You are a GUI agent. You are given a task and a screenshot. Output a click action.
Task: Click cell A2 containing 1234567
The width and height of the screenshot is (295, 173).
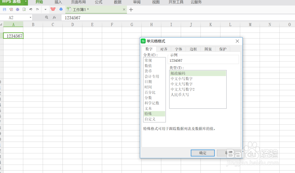coord(13,36)
